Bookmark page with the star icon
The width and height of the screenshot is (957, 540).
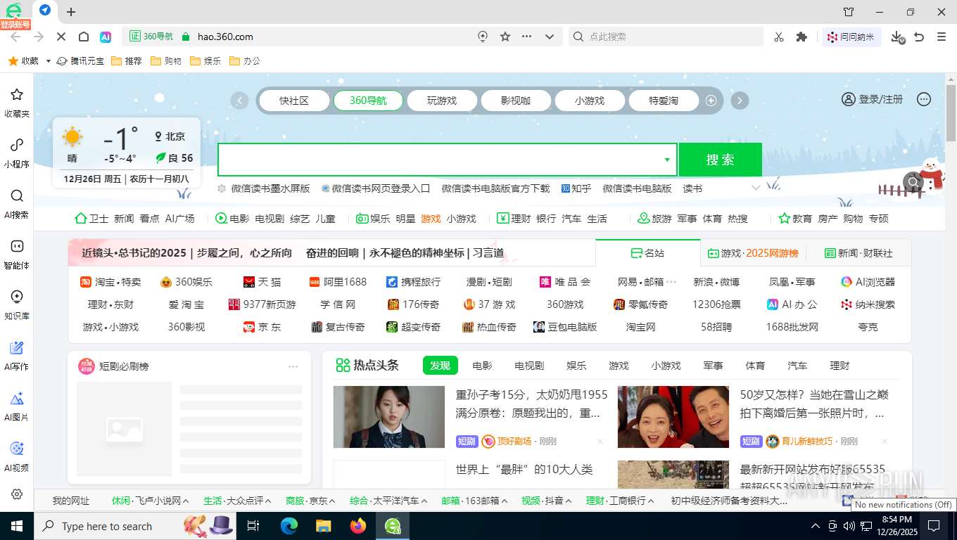coord(505,37)
